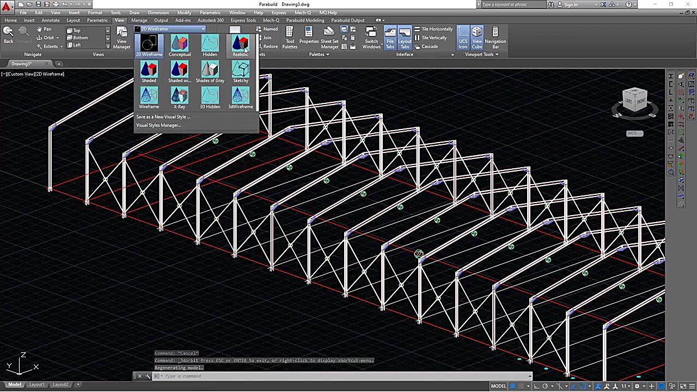This screenshot has width=697, height=392.
Task: Toggle ortho mode in status bar
Action: pyautogui.click(x=536, y=386)
